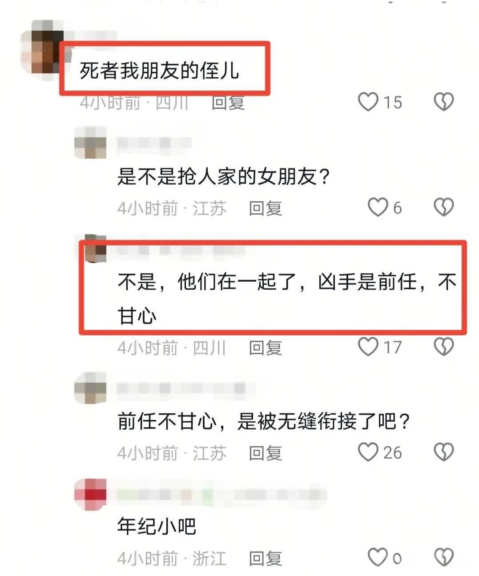This screenshot has width=479, height=576.
Task: Open the red avatar of 年纪小吧 commenter
Action: 90,495
